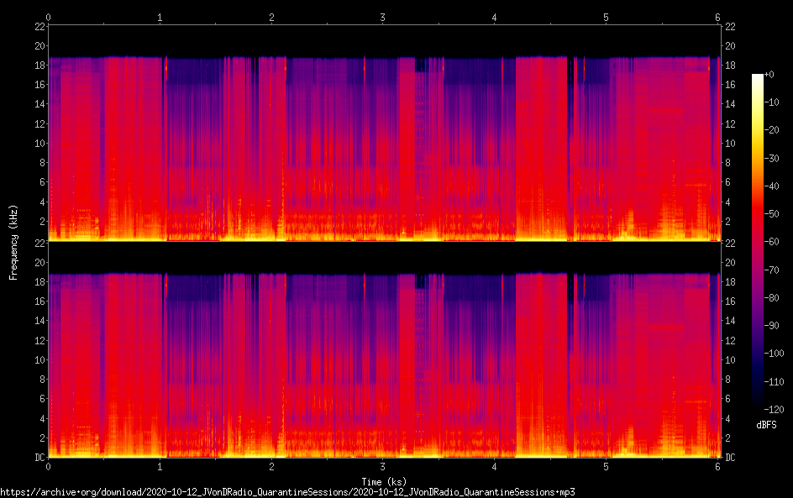
Task: Click the '-90' value on the scale
Action: pyautogui.click(x=772, y=326)
